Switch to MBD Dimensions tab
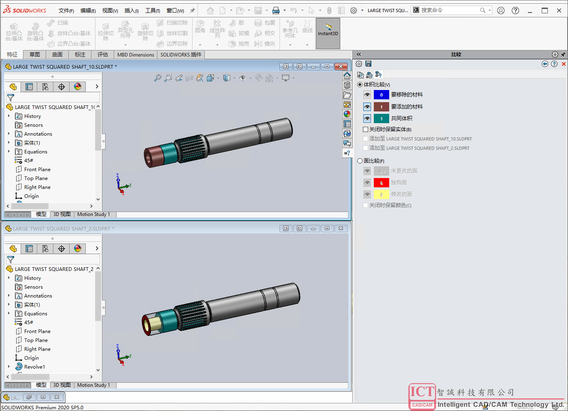This screenshot has width=568, height=411. point(136,55)
